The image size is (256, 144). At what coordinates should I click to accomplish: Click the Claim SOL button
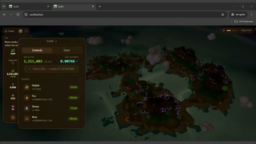click(x=51, y=69)
